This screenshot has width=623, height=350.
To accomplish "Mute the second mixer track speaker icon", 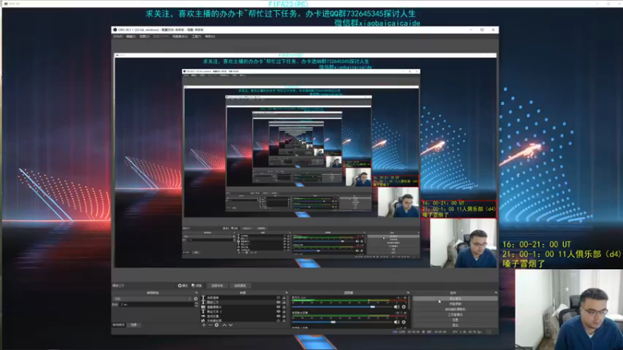I will (396, 322).
